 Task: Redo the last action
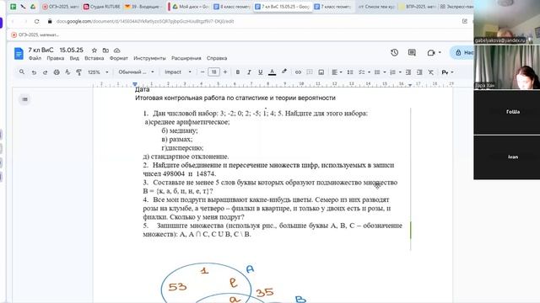click(x=45, y=72)
